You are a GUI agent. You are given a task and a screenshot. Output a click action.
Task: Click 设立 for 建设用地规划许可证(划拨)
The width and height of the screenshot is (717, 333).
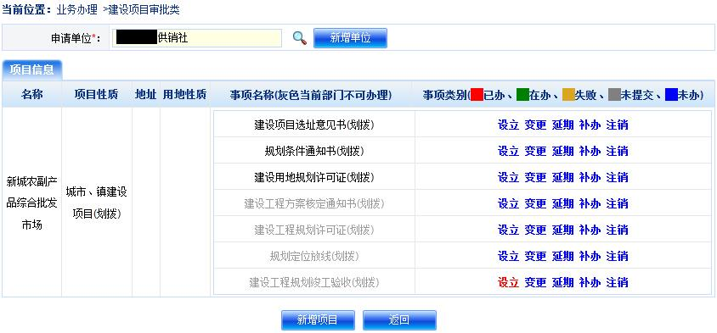[x=508, y=177]
